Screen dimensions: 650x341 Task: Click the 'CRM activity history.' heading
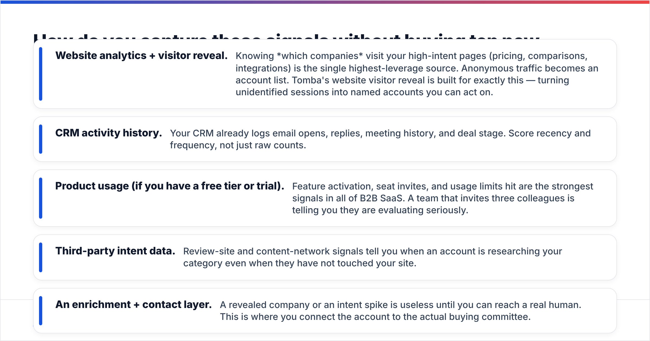(109, 133)
